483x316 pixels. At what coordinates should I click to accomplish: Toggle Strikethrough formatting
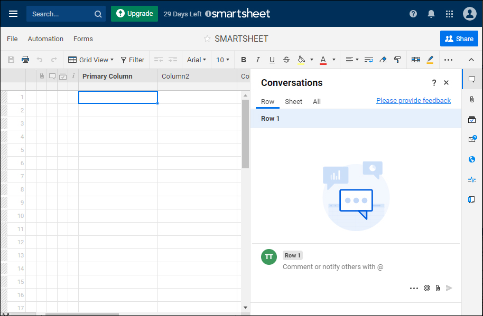286,60
